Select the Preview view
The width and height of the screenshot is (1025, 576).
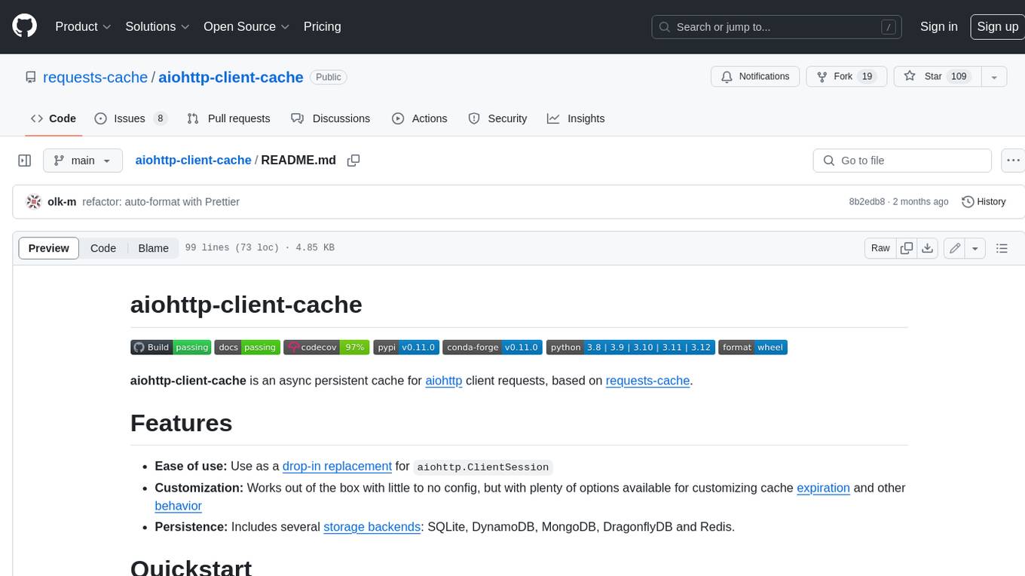click(x=49, y=248)
